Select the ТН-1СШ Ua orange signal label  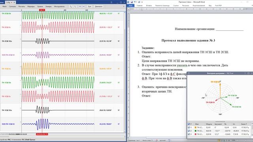pos(6,69)
